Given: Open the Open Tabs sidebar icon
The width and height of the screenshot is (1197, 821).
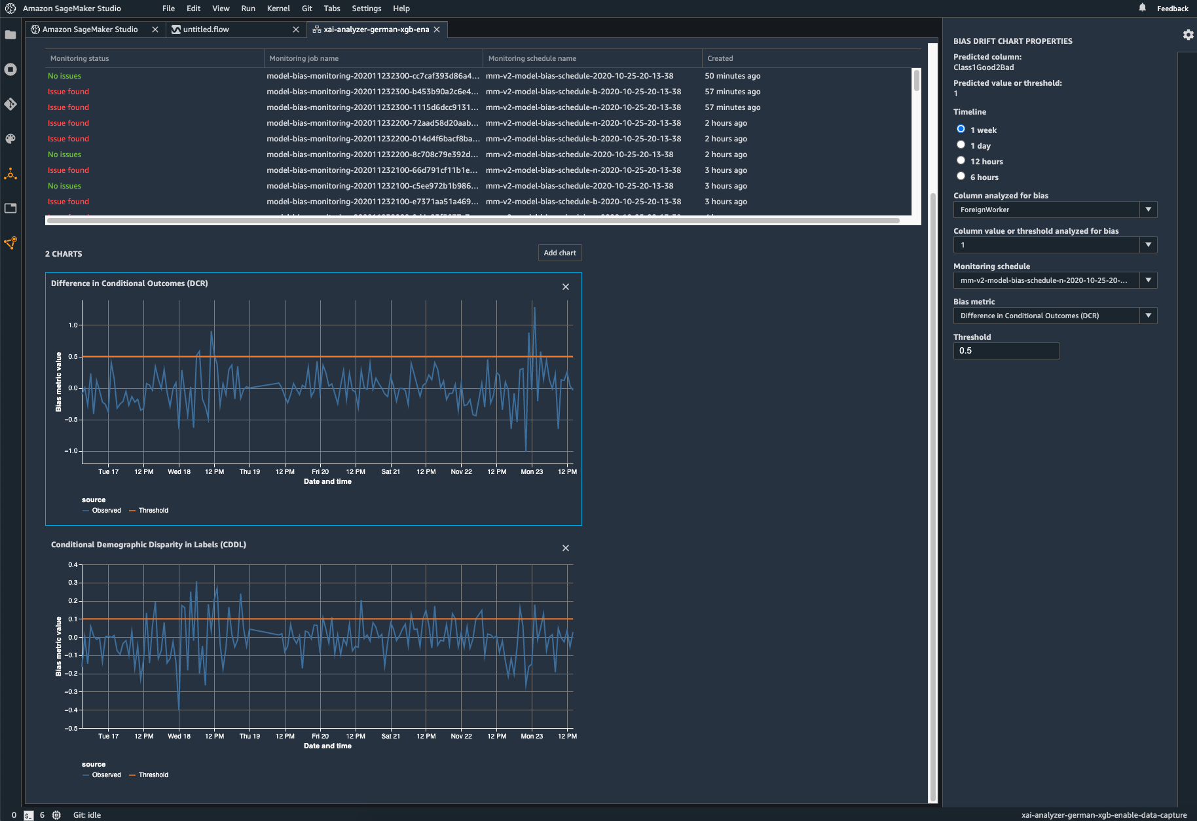Looking at the screenshot, I should 10,208.
